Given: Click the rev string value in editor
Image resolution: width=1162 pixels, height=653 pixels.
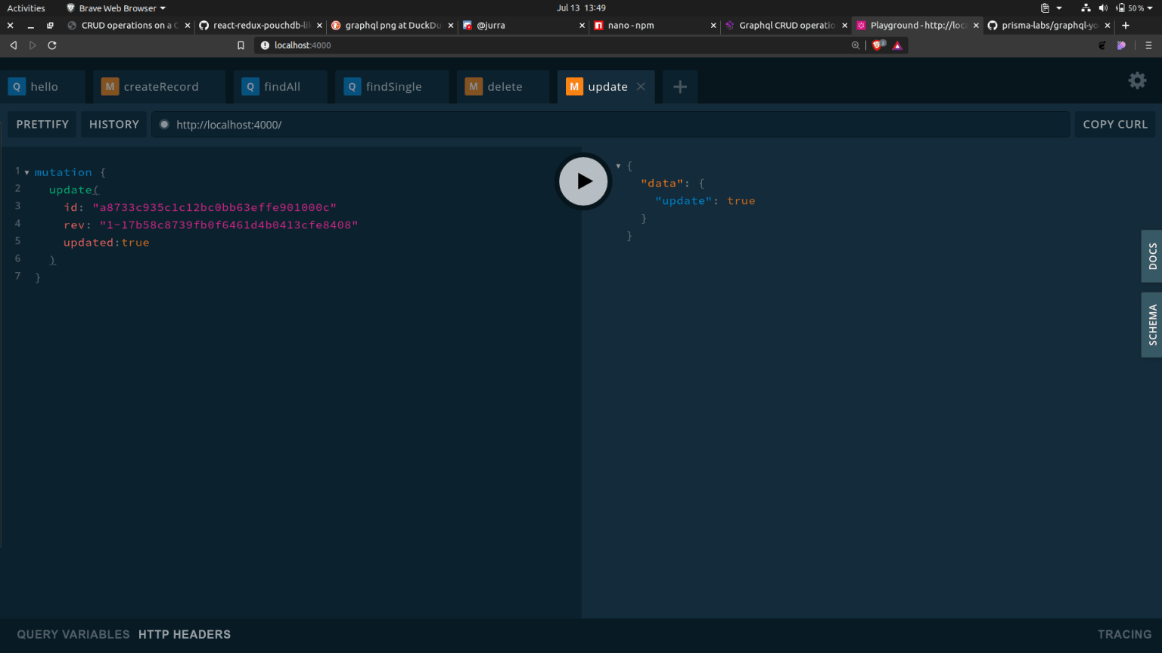Looking at the screenshot, I should 228,225.
